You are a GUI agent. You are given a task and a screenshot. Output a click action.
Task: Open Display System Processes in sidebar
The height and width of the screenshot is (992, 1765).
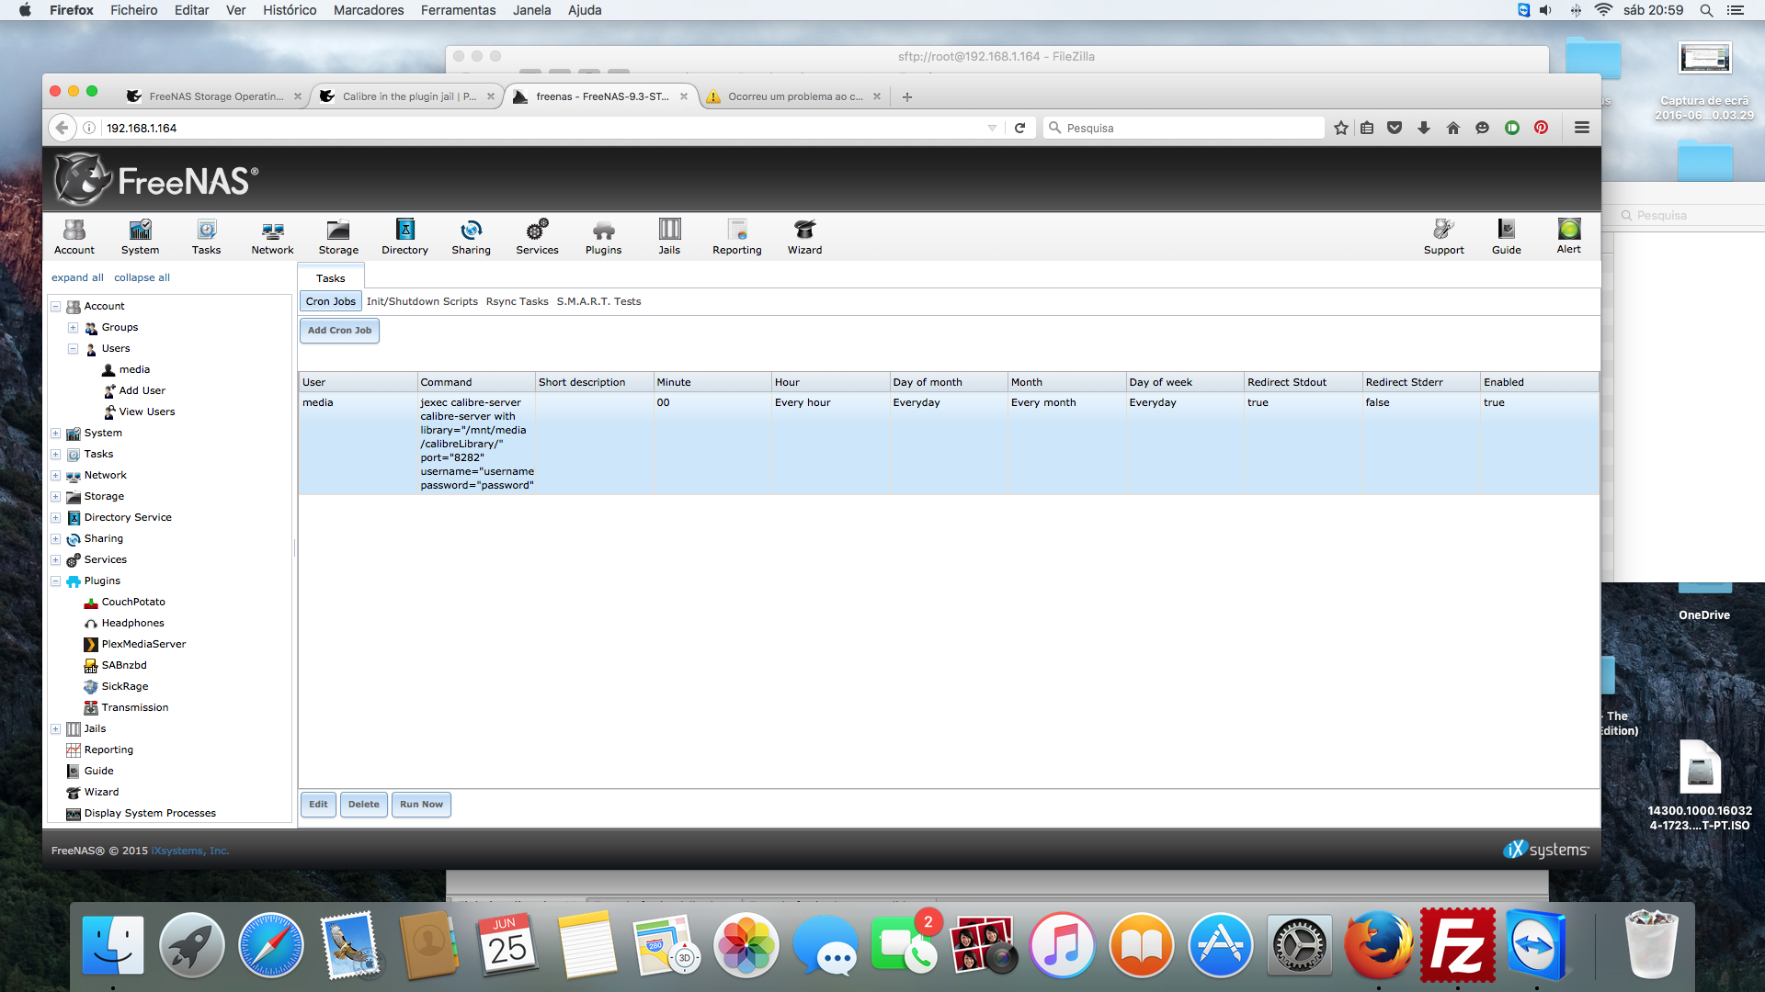(150, 814)
